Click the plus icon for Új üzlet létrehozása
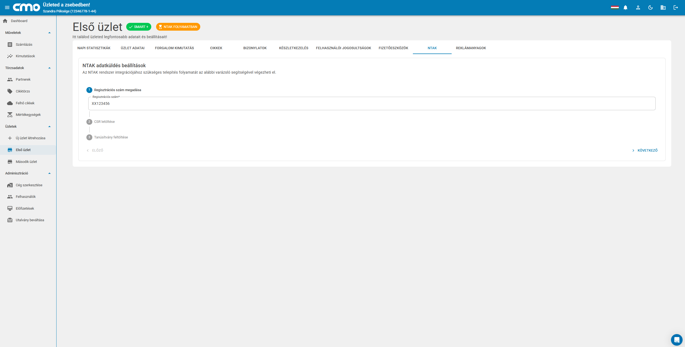The height and width of the screenshot is (347, 685). (x=10, y=138)
